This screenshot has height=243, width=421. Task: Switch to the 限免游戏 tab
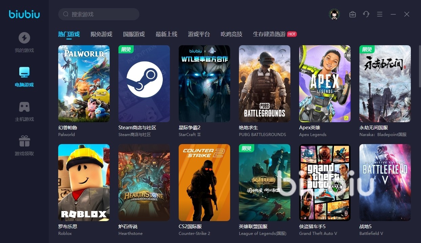click(101, 34)
